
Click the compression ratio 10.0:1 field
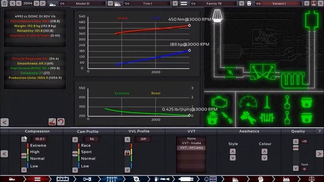click(39, 139)
